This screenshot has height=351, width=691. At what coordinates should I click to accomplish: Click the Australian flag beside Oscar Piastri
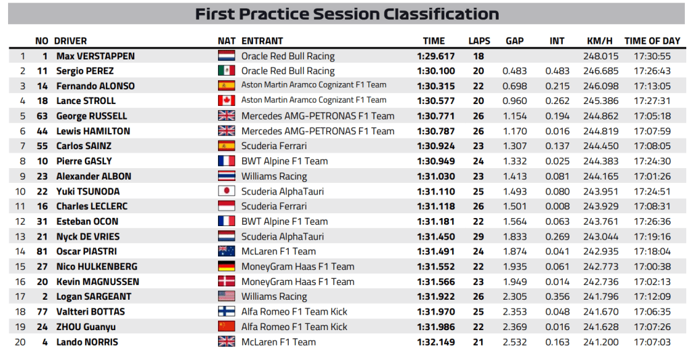pos(225,251)
